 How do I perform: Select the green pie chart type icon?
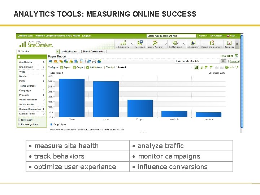[227, 67]
